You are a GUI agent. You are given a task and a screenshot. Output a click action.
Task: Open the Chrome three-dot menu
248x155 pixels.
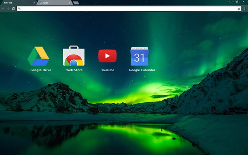tap(245, 9)
